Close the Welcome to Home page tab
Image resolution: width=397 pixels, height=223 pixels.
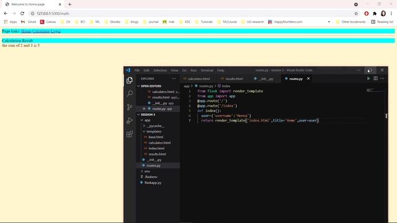60,4
